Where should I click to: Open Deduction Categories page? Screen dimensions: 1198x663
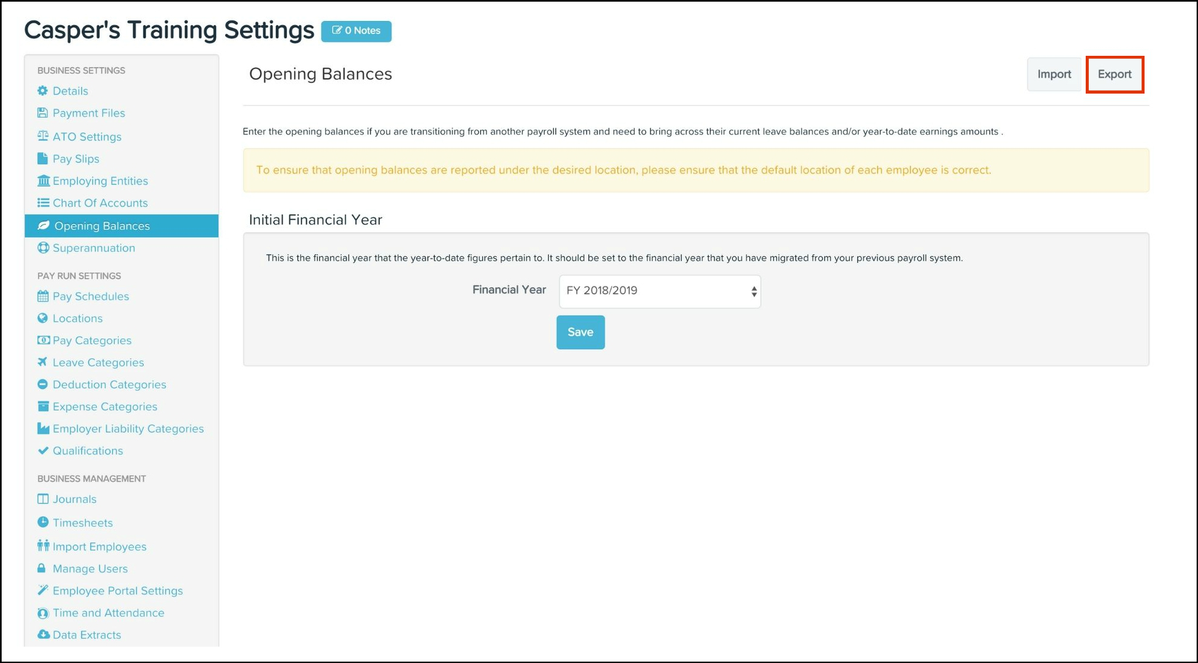(x=109, y=385)
